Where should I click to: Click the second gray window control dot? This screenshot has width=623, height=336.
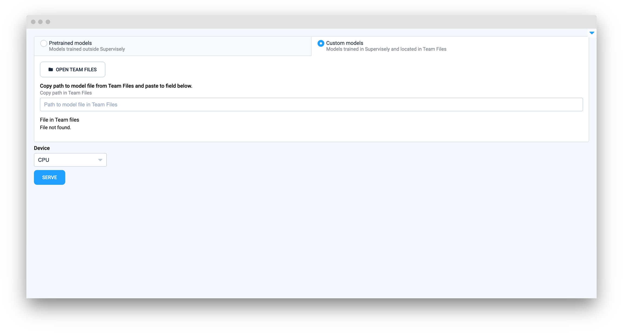(40, 22)
